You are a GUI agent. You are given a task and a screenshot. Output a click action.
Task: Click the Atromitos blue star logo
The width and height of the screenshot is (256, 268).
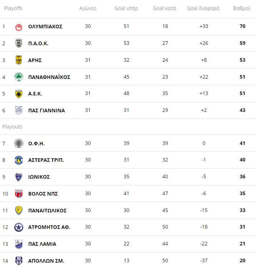[19, 227]
